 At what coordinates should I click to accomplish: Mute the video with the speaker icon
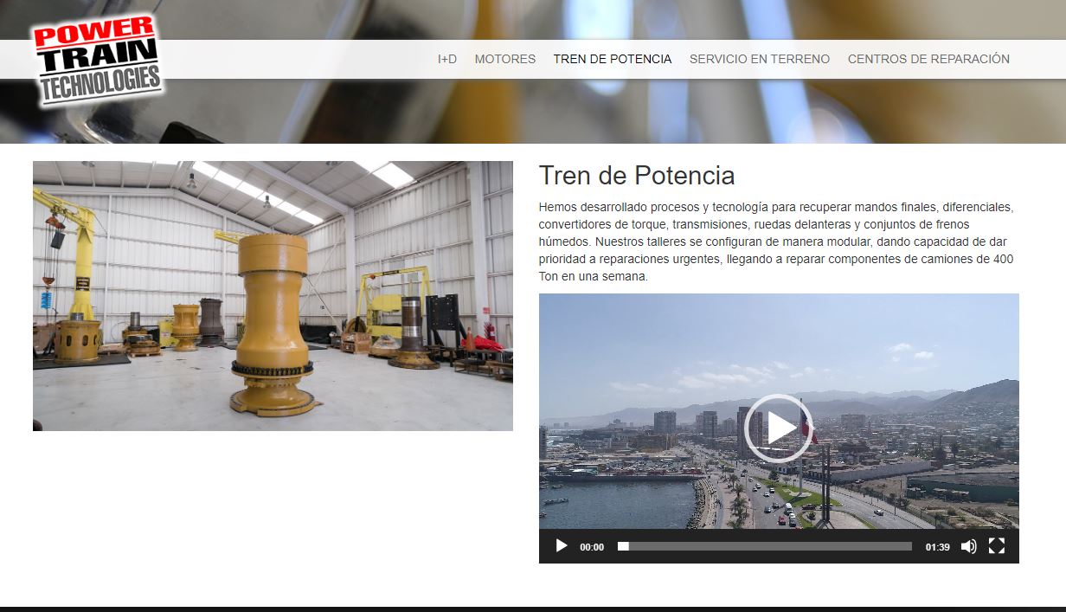969,546
